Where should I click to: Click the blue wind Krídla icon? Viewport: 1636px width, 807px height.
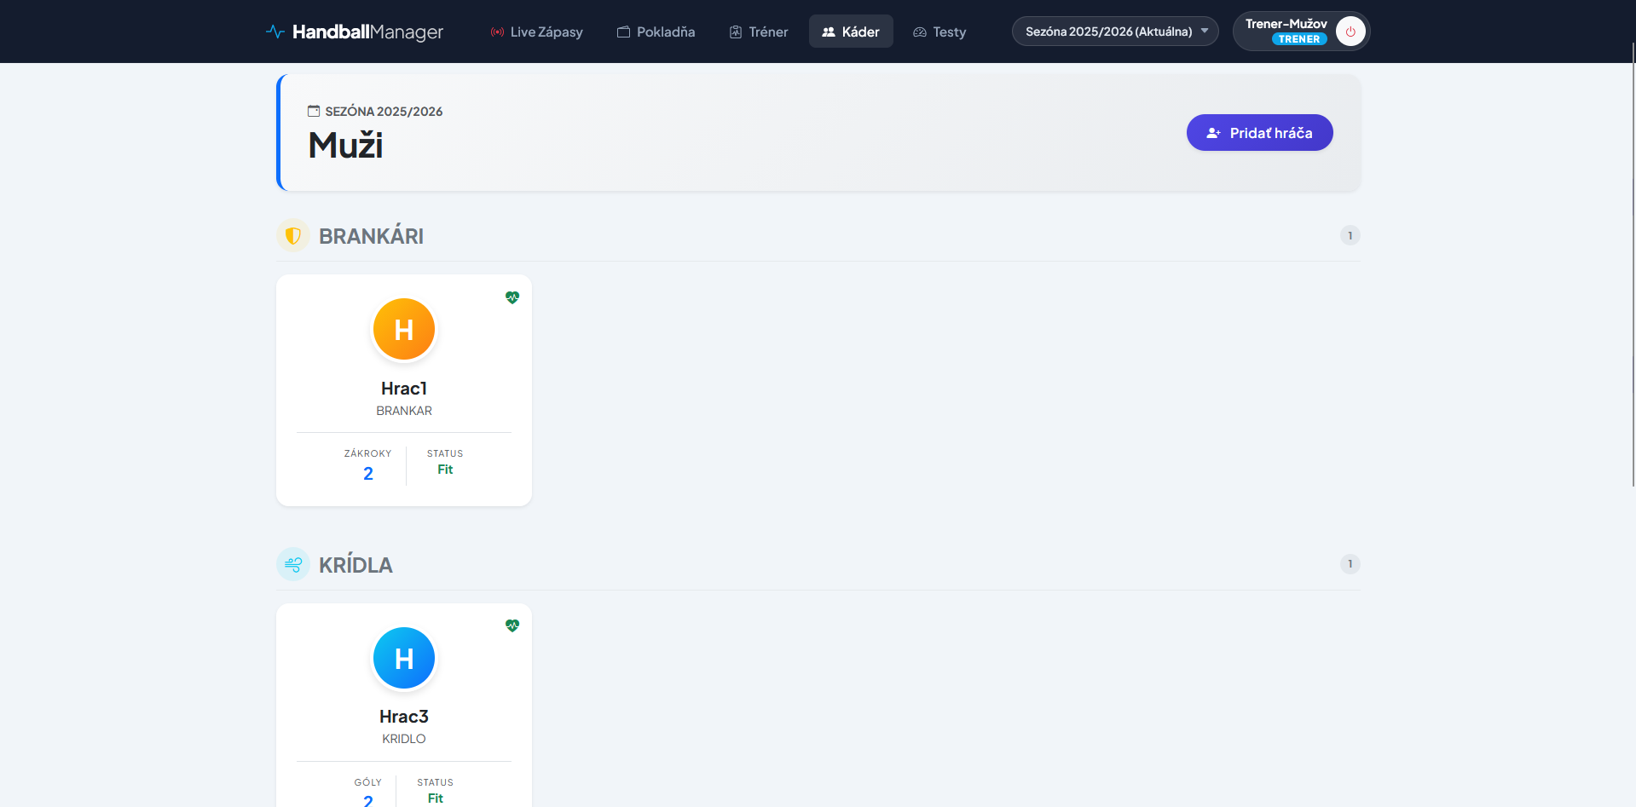click(293, 564)
